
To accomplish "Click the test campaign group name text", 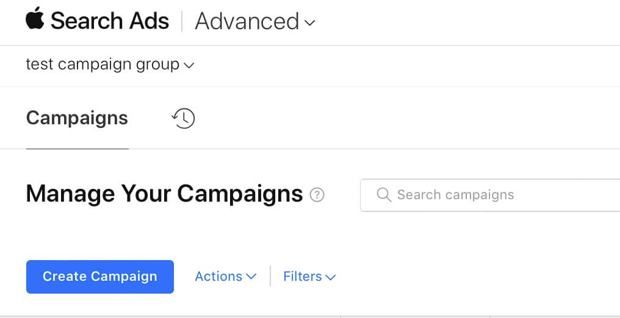I will [103, 65].
